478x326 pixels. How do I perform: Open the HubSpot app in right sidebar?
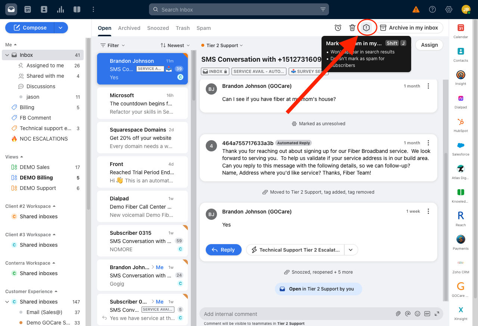pyautogui.click(x=461, y=125)
